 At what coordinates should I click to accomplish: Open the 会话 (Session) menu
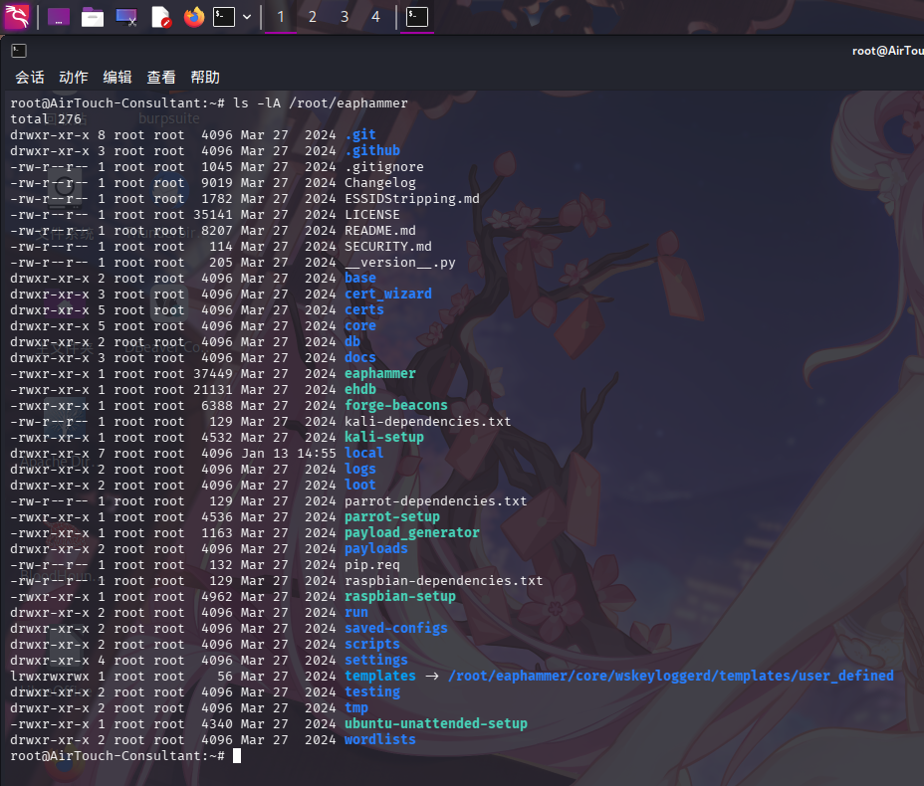30,78
